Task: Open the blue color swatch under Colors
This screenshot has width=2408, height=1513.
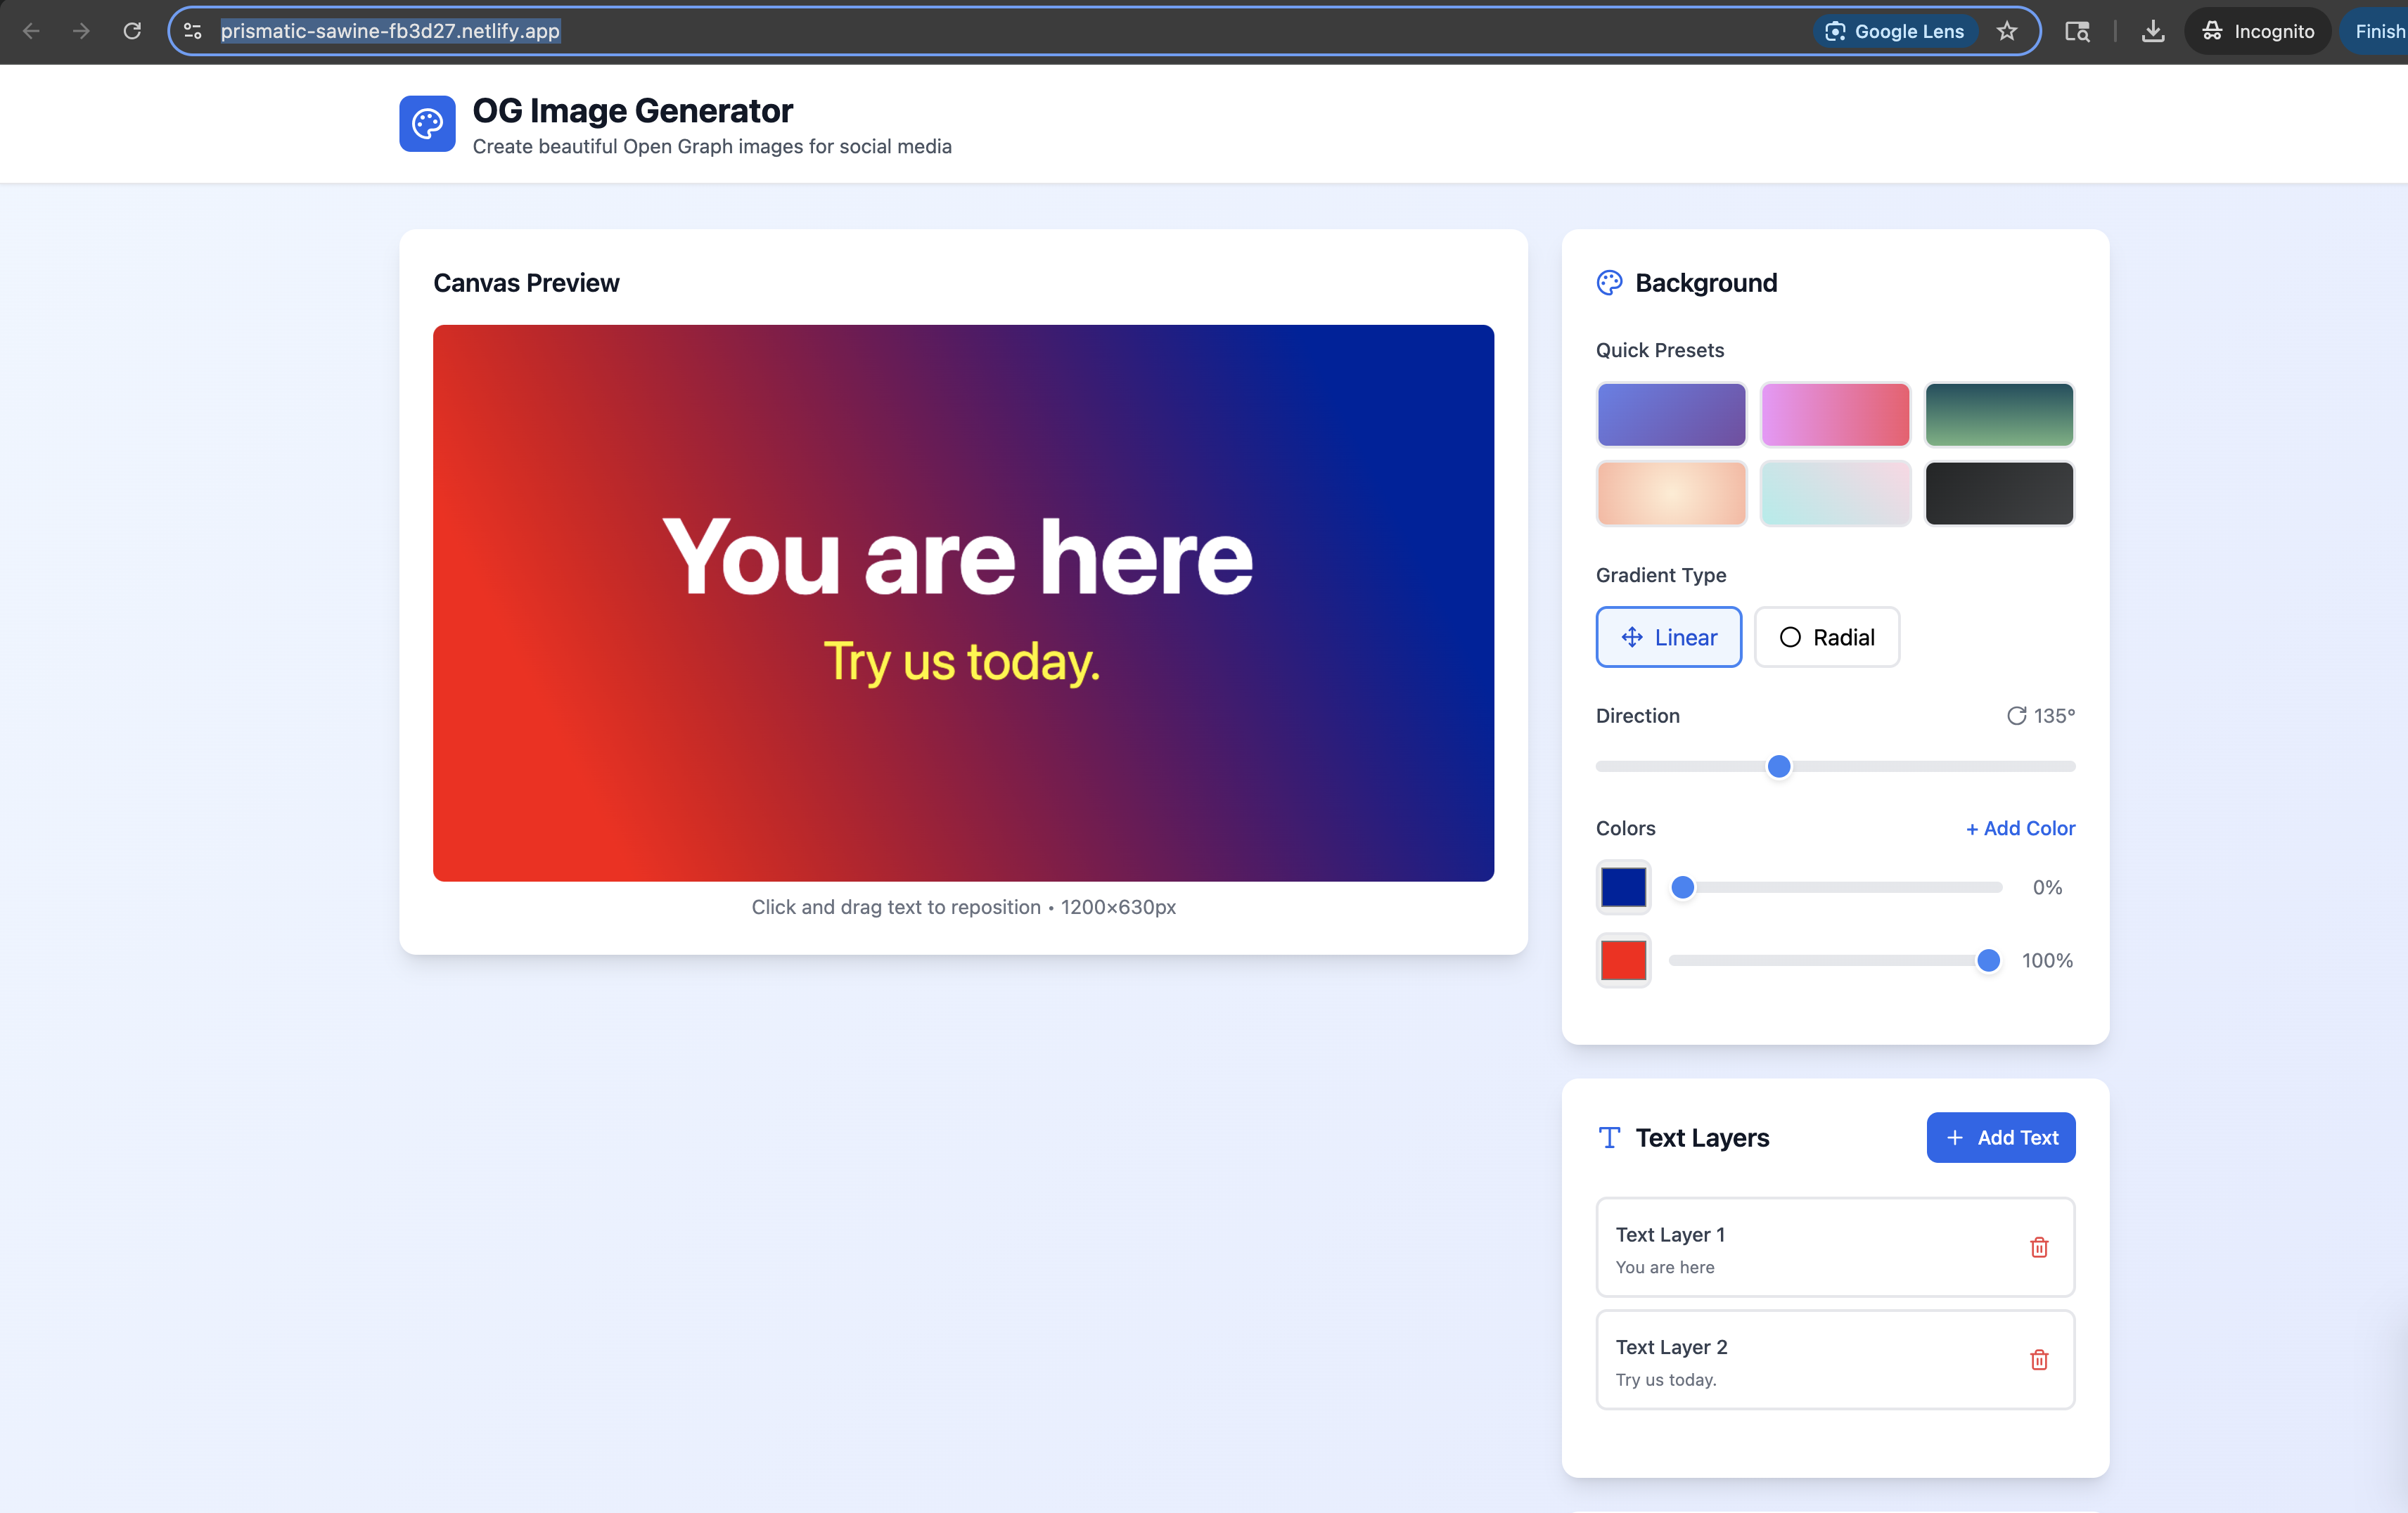Action: tap(1623, 887)
